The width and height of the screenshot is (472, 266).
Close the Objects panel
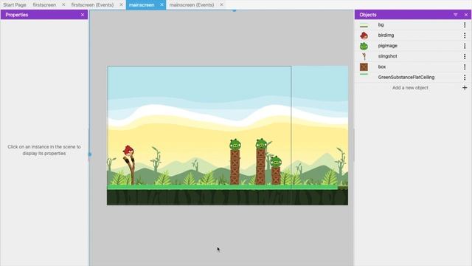[x=466, y=15]
